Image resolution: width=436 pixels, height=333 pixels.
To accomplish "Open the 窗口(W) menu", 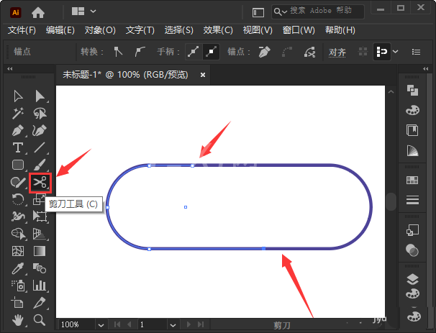I will (x=299, y=30).
